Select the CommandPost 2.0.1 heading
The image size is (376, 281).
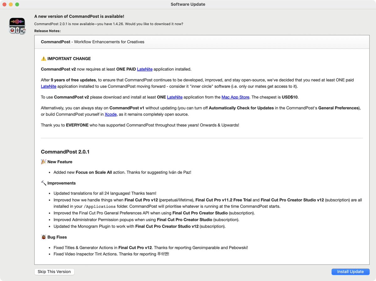coord(65,152)
